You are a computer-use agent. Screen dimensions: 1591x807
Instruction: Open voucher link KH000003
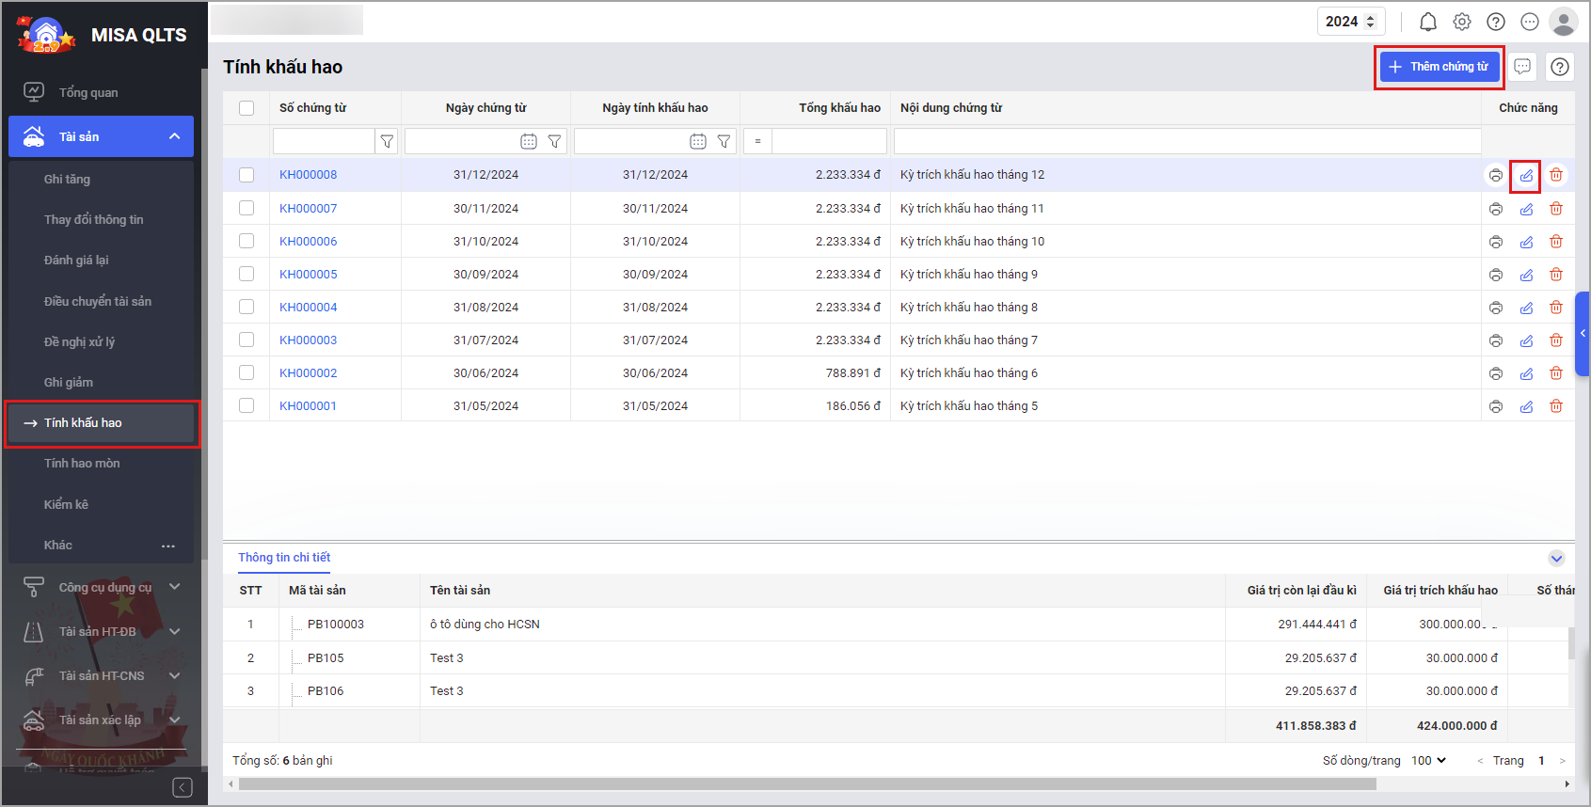(308, 340)
